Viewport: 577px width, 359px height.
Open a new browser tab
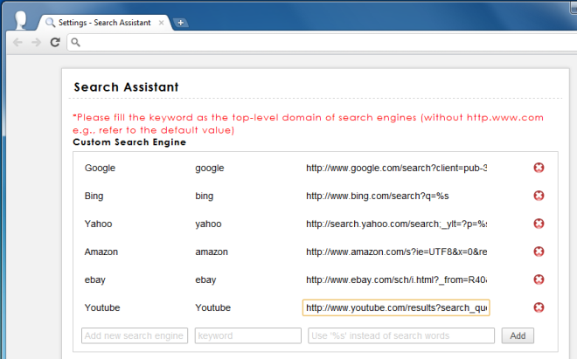click(180, 23)
